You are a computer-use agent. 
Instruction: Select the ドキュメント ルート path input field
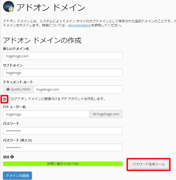coord(78,89)
